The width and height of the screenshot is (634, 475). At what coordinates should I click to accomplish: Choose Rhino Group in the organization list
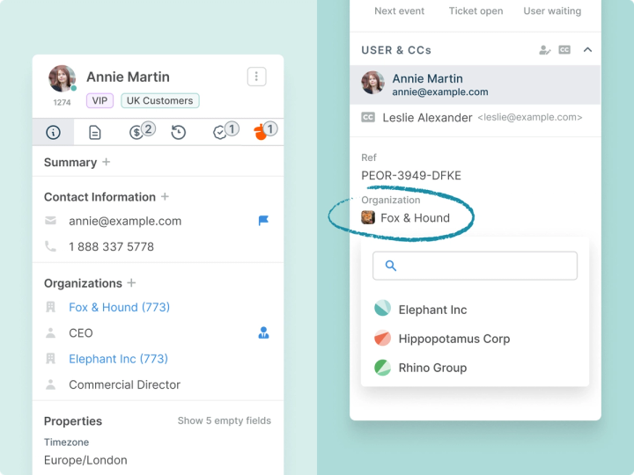tap(432, 368)
